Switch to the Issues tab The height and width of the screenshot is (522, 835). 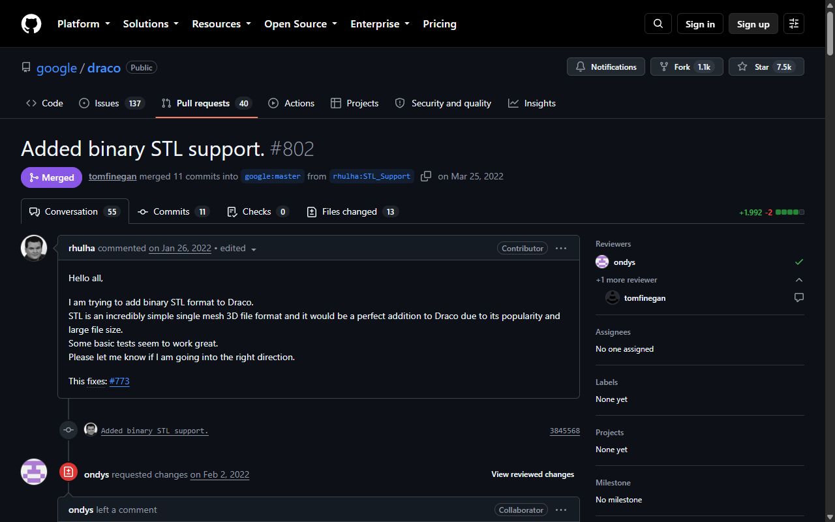pos(112,103)
